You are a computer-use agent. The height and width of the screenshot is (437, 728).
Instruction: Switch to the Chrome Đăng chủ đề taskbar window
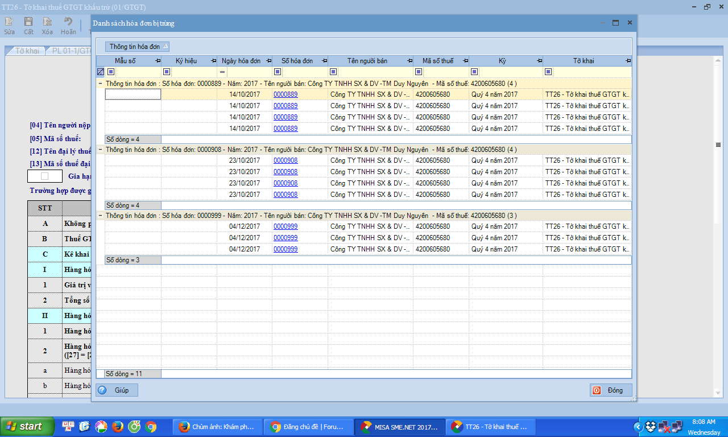(309, 426)
